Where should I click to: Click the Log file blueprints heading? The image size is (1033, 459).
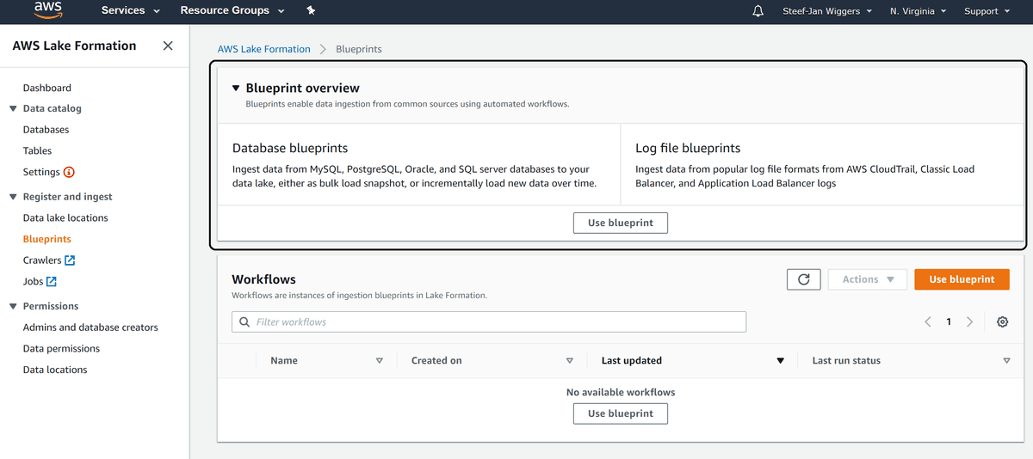point(688,148)
